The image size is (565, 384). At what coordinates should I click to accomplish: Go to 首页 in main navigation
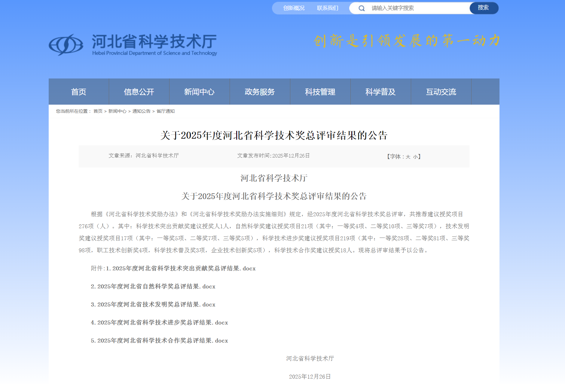pyautogui.click(x=79, y=92)
